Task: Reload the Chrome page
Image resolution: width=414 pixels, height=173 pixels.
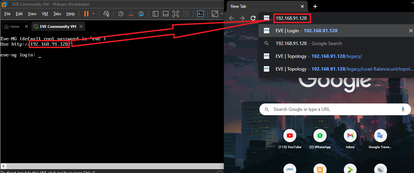Action: (253, 18)
